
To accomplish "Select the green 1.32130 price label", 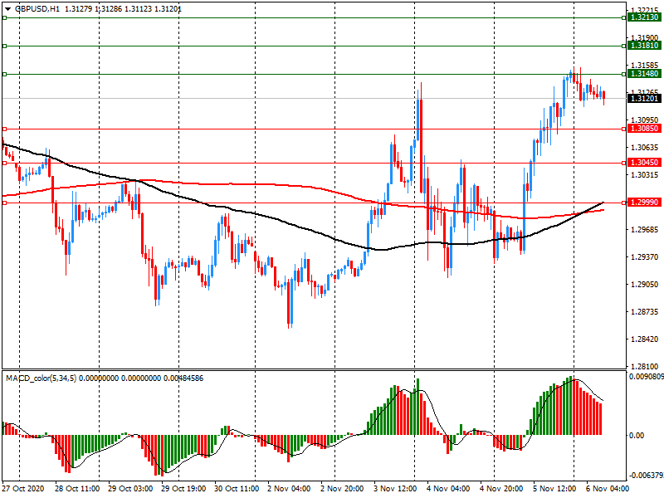I will coord(644,17).
